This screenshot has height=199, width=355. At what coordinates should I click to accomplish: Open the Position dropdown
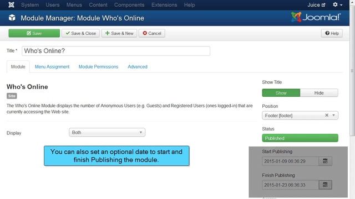tap(300, 116)
